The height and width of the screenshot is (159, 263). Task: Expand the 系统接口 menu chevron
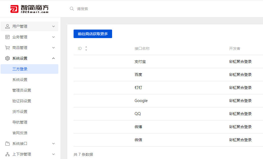click(54, 144)
